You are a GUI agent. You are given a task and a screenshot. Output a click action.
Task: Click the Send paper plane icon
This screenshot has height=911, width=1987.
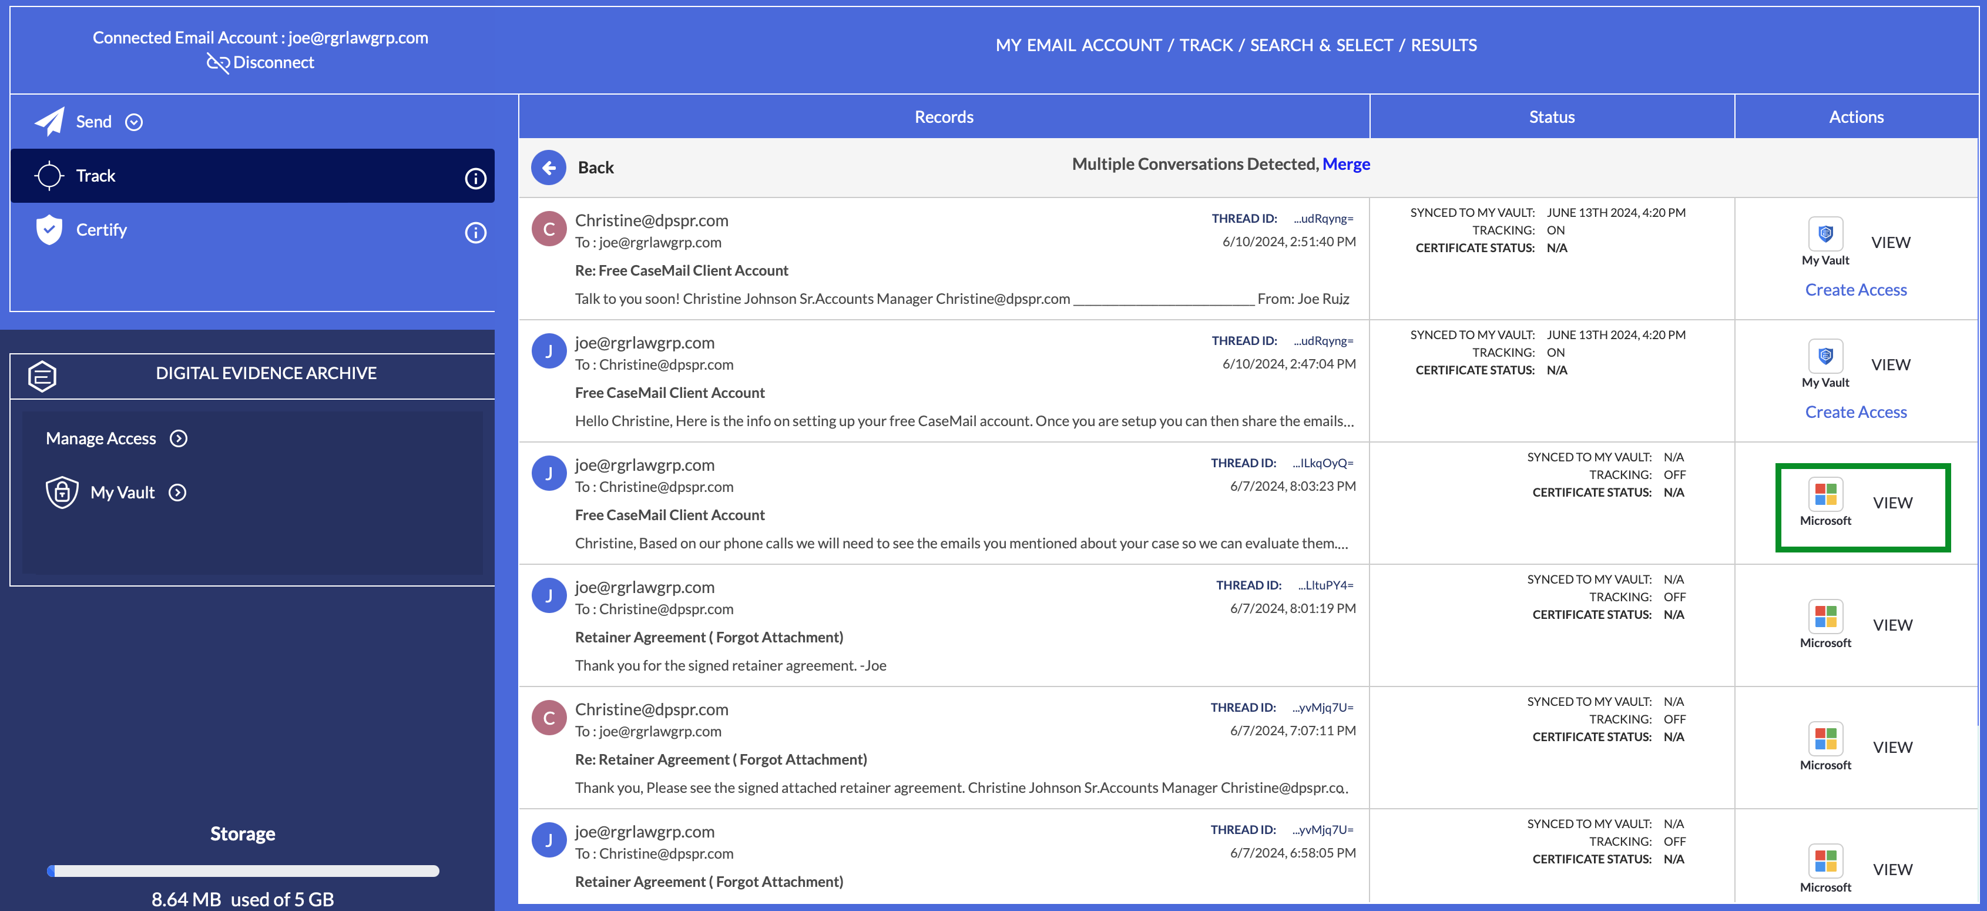49,121
